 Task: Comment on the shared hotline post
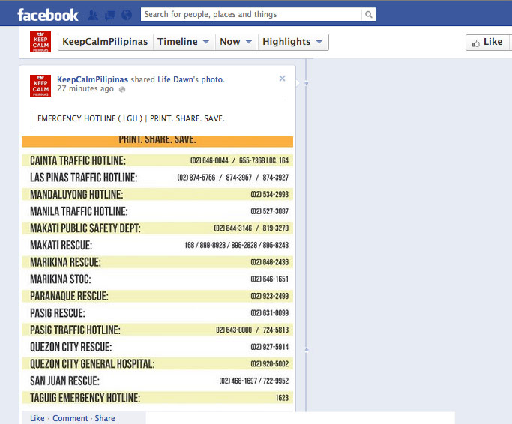tap(70, 418)
